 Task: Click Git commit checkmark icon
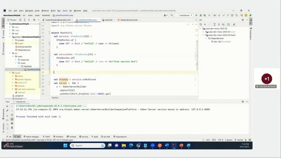[223, 15]
